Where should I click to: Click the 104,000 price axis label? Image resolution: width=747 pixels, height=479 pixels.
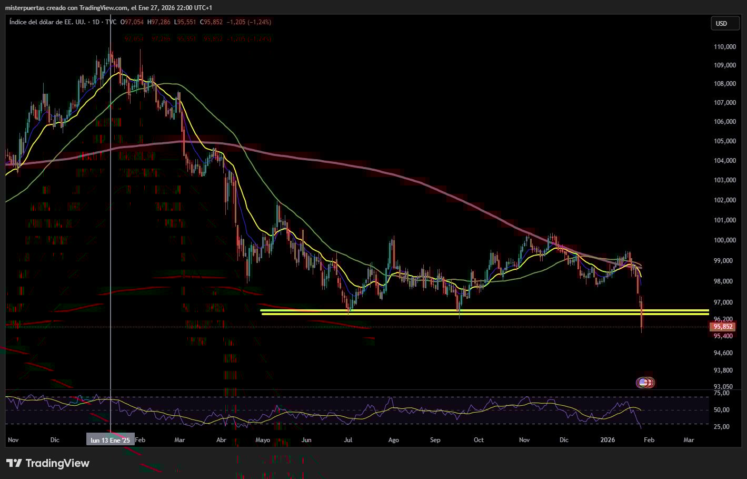pyautogui.click(x=725, y=161)
